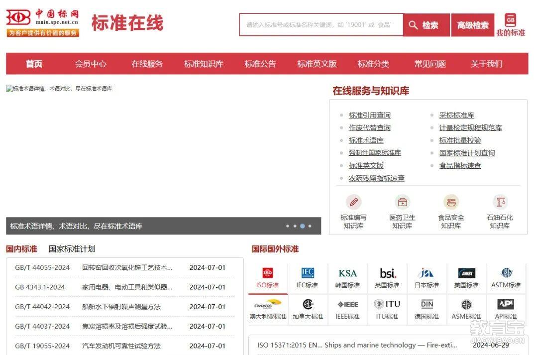
Task: Click the 高级检索 button
Action: point(472,25)
